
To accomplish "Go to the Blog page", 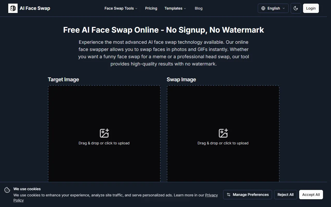I will [x=198, y=8].
